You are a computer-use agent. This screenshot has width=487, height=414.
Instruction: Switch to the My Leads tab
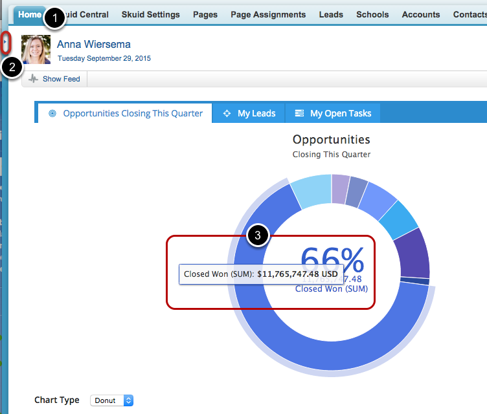click(x=249, y=113)
